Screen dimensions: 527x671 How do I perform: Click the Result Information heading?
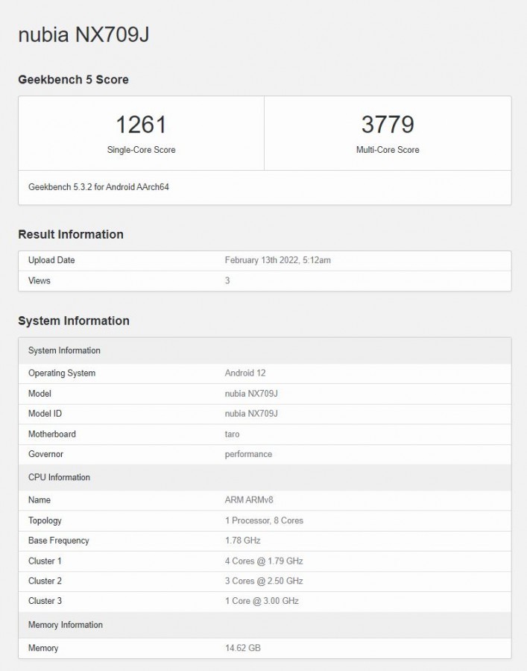(71, 234)
